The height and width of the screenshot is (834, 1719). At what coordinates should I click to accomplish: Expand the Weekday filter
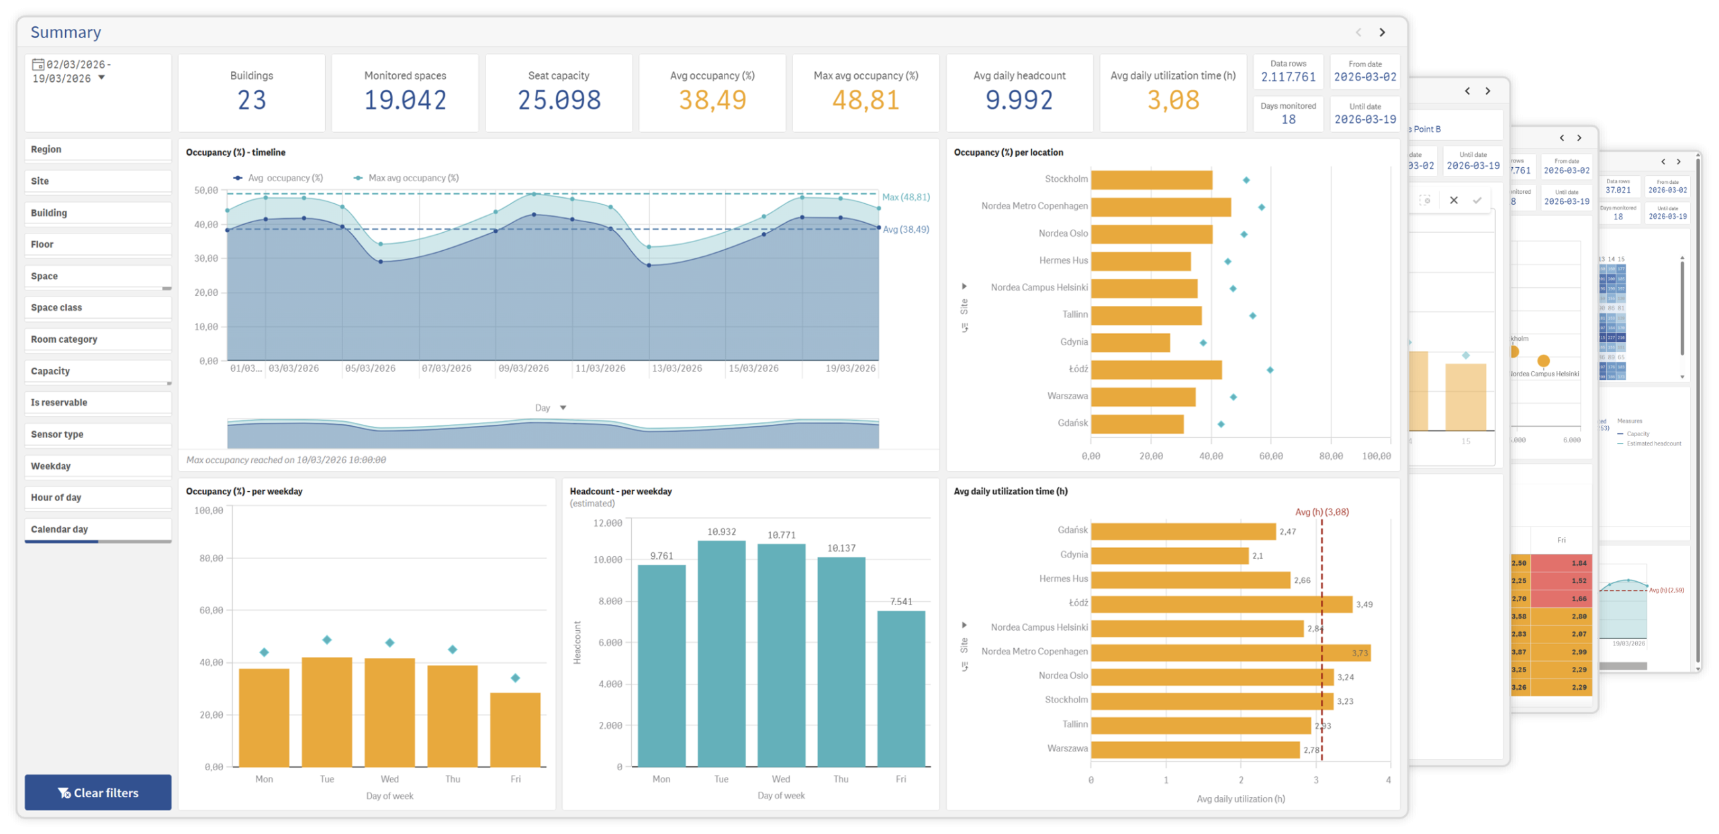point(97,466)
